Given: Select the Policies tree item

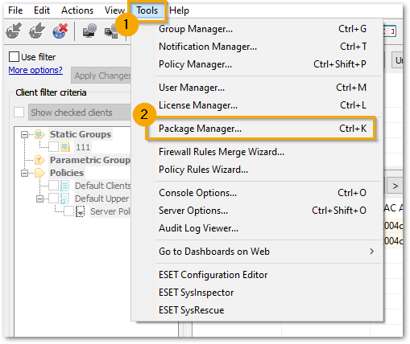Looking at the screenshot, I should (67, 173).
